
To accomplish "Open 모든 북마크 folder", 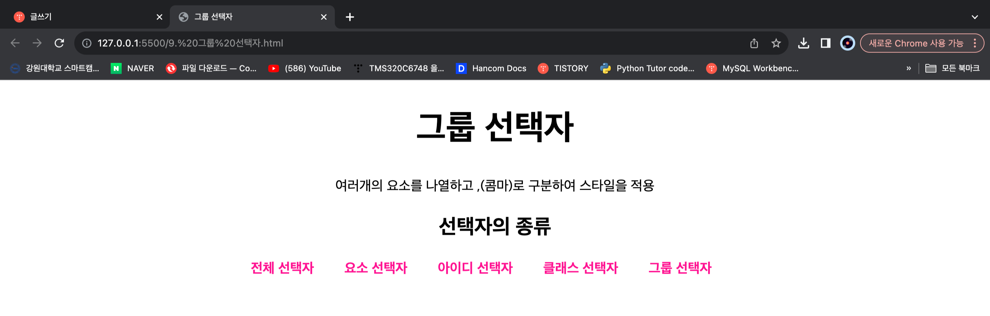I will click(952, 68).
